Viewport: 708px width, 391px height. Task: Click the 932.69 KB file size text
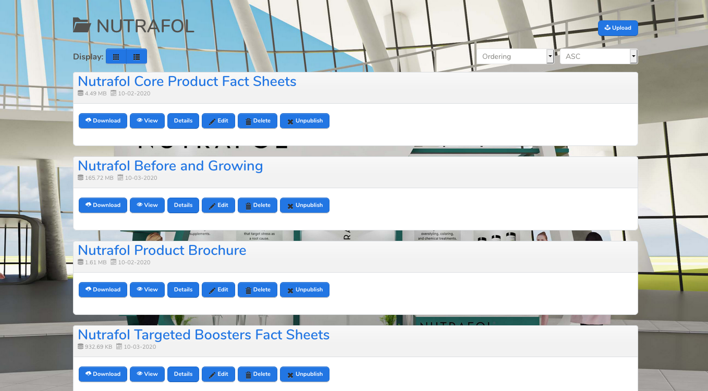99,347
